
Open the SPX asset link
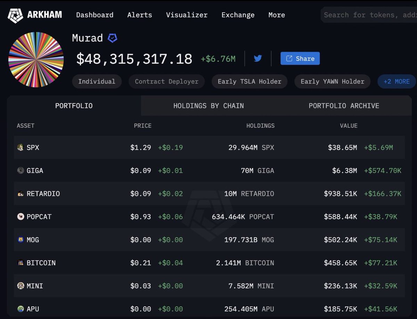click(33, 147)
